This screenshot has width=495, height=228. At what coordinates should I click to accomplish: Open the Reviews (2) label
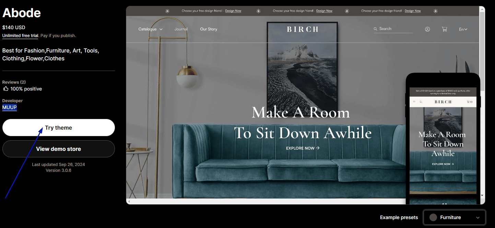(14, 82)
